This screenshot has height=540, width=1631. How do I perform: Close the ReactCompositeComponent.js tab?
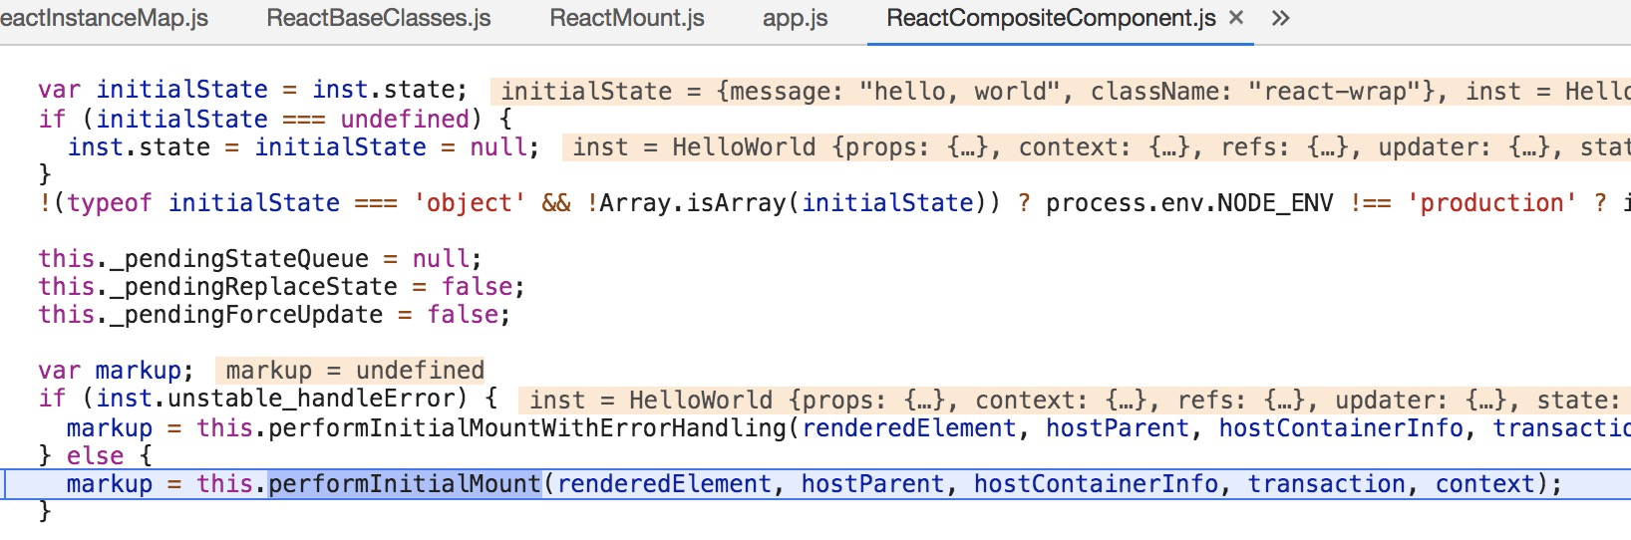[1236, 18]
